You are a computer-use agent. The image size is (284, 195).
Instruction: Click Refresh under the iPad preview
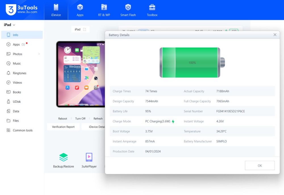click(98, 118)
